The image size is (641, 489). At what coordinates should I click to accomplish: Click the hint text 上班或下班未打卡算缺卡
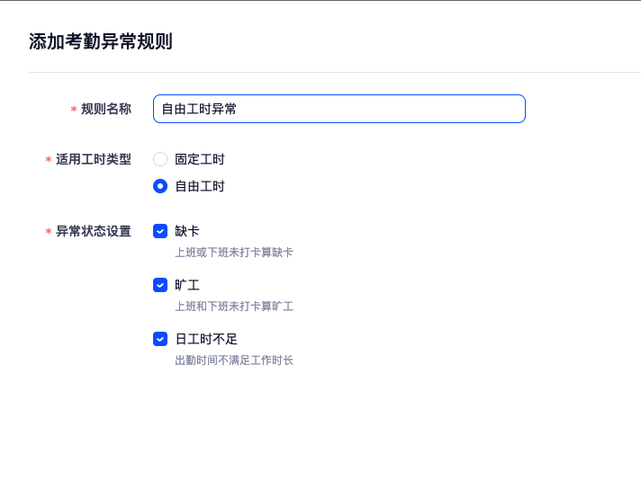[x=234, y=253]
